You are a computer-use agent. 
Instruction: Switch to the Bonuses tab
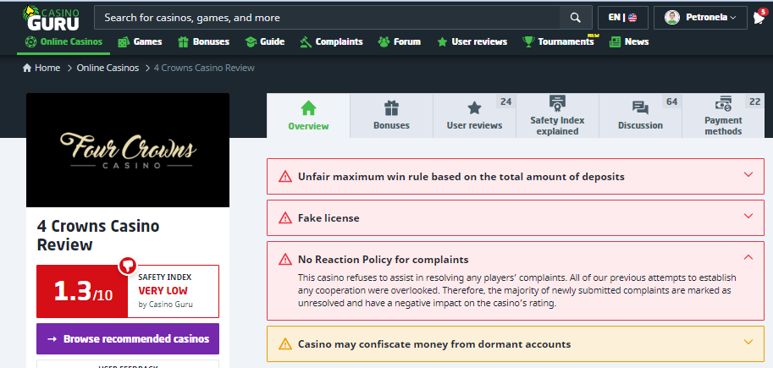[x=391, y=116]
